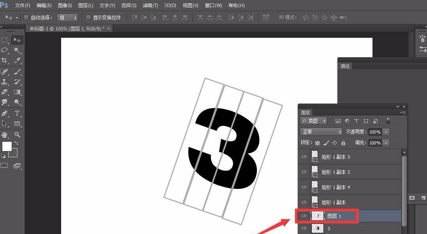
Task: Reset default foreground and background colors
Action: (3, 156)
